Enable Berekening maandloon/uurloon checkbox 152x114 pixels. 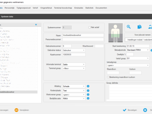(x=108, y=77)
